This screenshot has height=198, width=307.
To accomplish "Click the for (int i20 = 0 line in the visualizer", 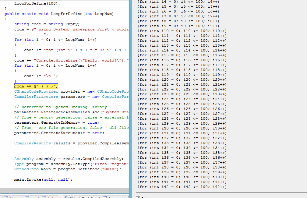I will click(182, 80).
